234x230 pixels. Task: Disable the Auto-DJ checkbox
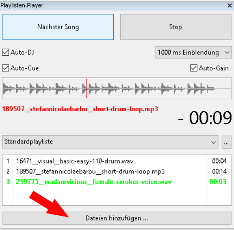point(6,52)
